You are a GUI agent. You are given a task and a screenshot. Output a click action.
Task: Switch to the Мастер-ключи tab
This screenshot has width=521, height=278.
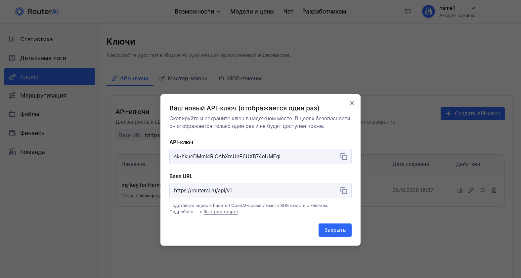pyautogui.click(x=184, y=78)
